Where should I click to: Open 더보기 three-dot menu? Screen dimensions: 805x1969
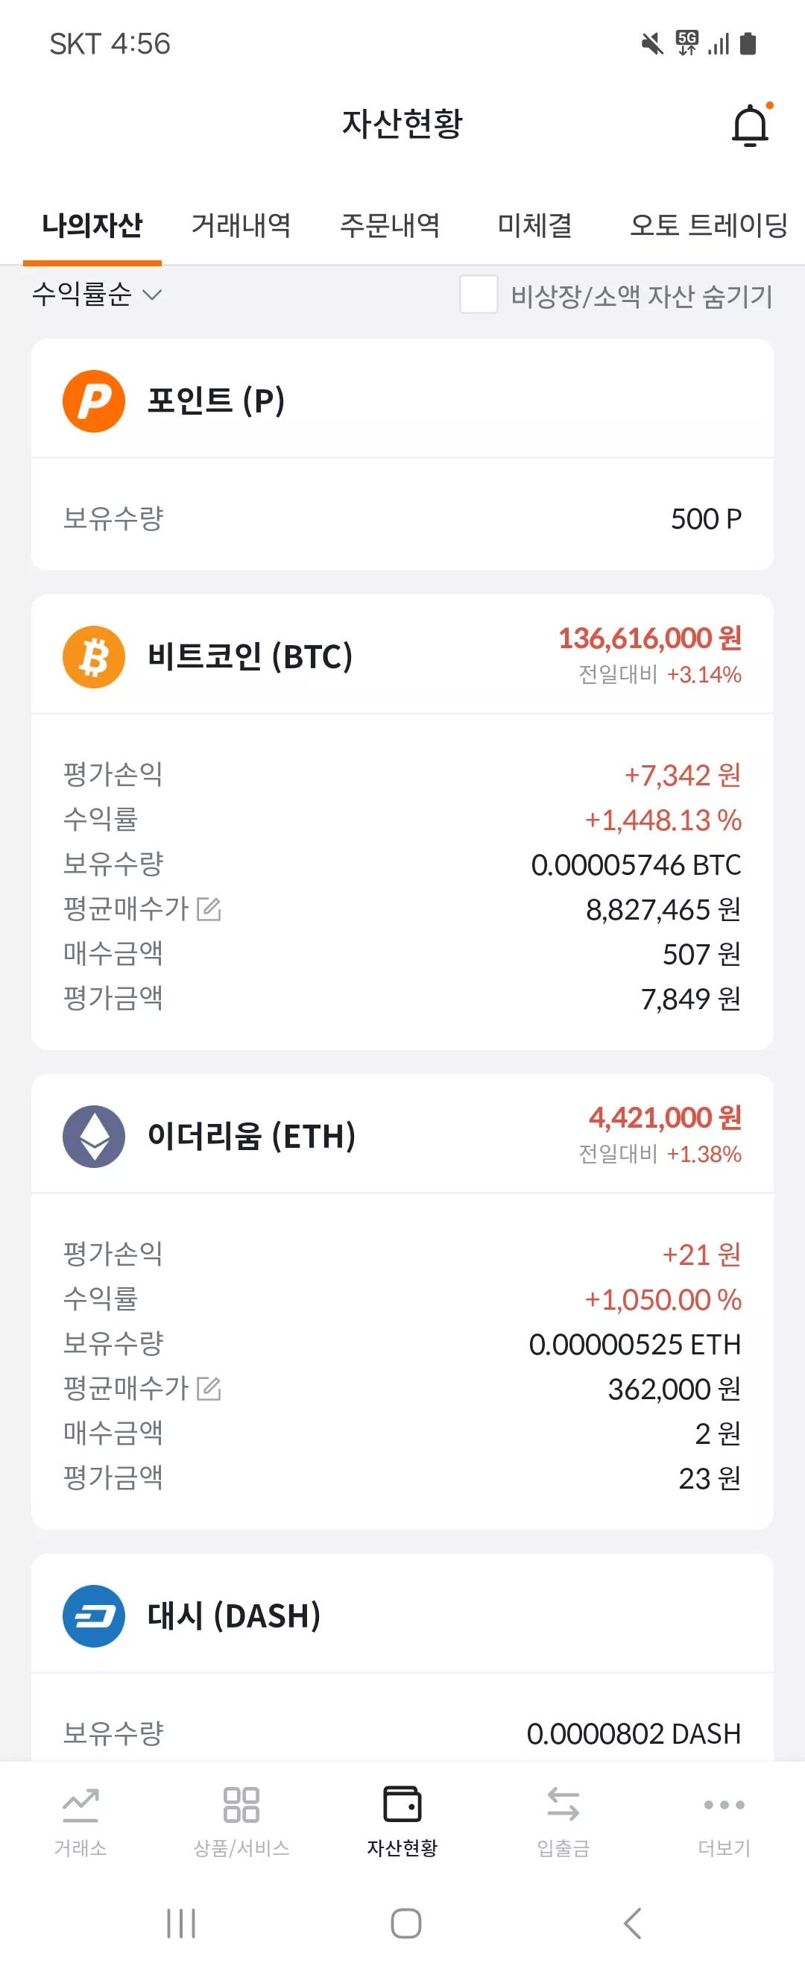tap(724, 1821)
